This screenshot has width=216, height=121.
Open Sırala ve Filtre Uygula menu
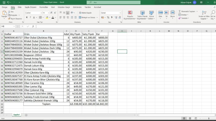(204, 15)
